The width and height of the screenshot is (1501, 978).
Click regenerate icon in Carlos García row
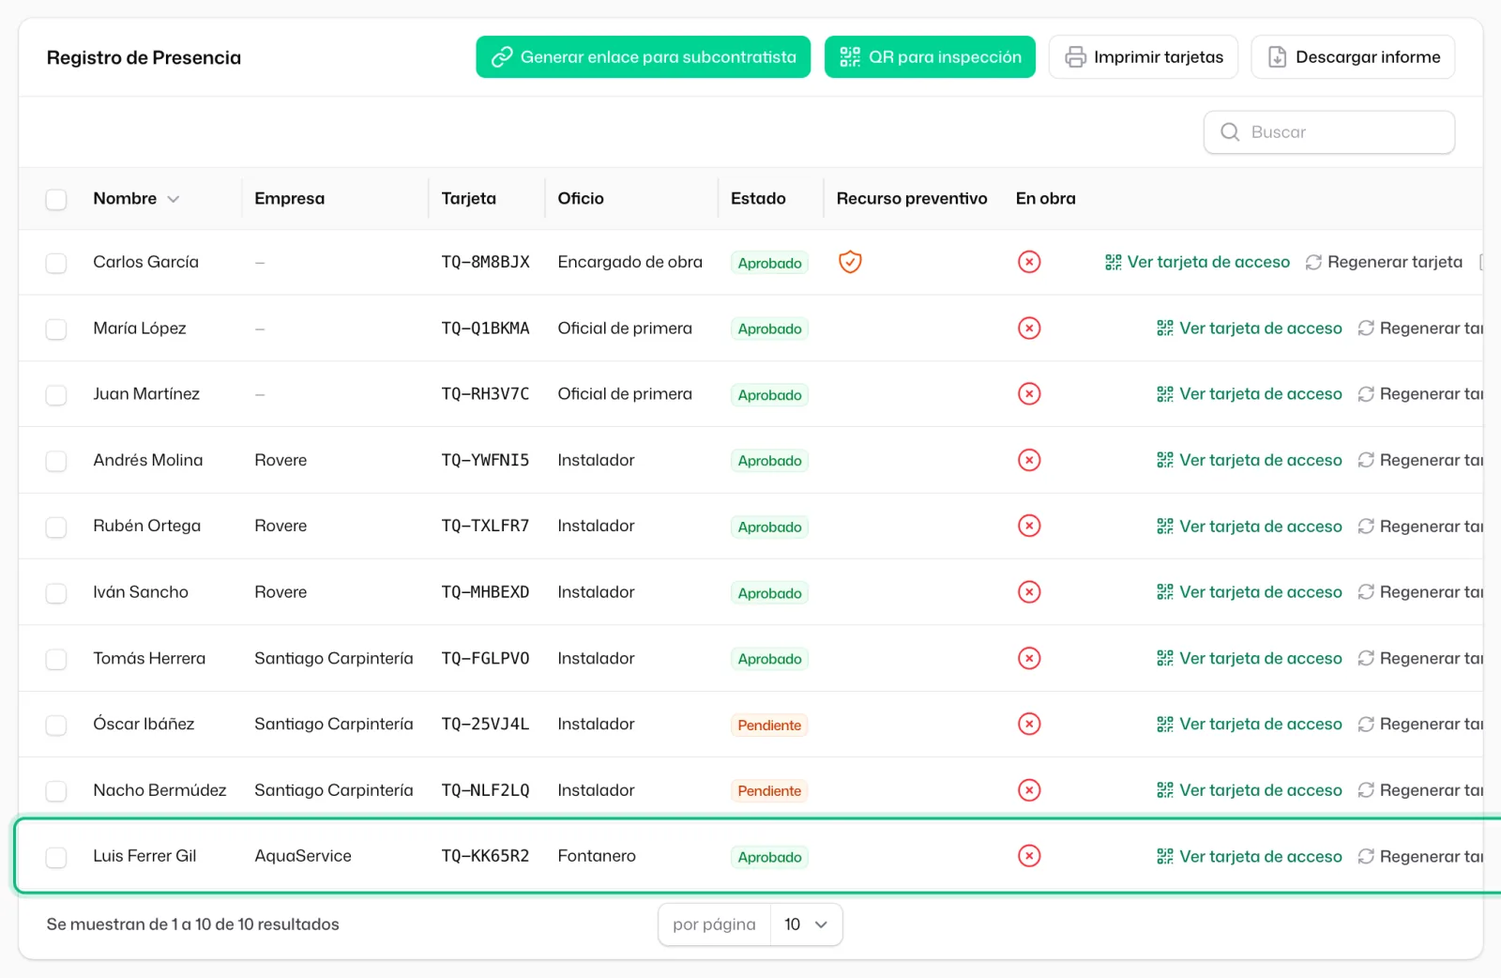click(1313, 262)
